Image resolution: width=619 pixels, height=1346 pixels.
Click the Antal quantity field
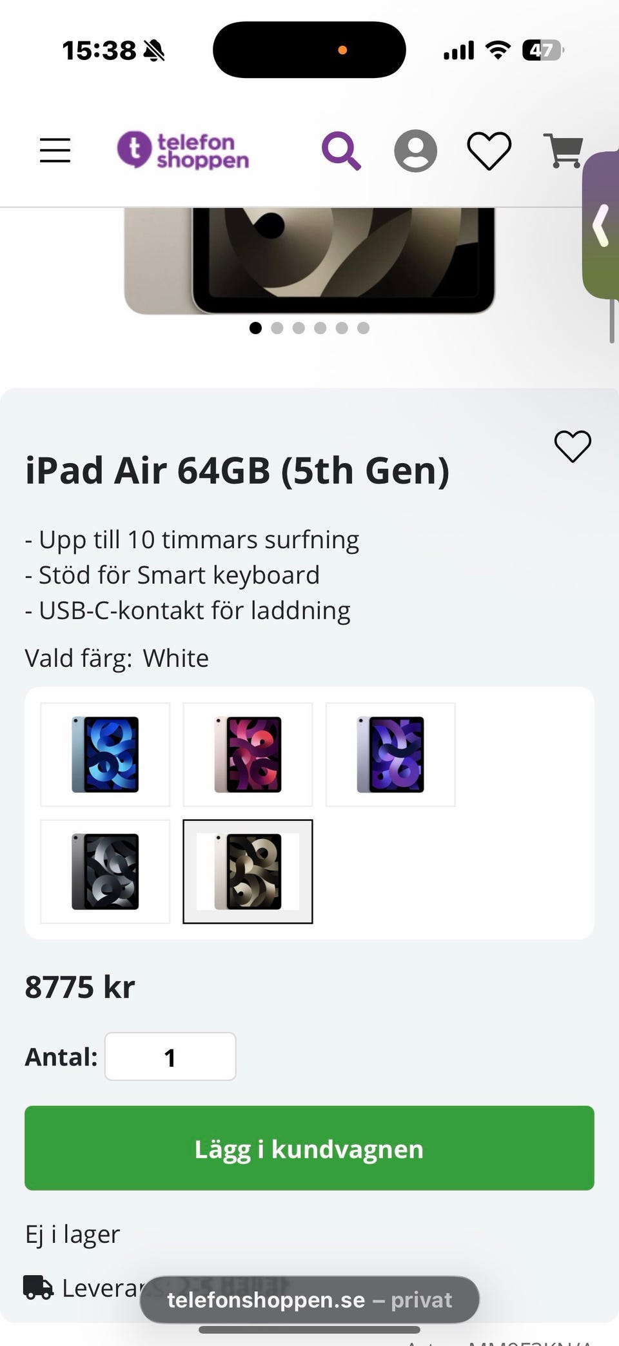click(170, 1057)
